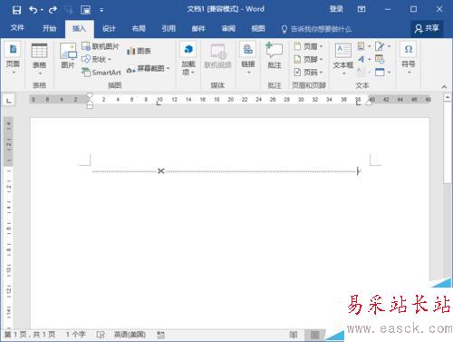This screenshot has width=453, height=342.
Task: Open the 符号 Symbols menu
Action: (409, 58)
